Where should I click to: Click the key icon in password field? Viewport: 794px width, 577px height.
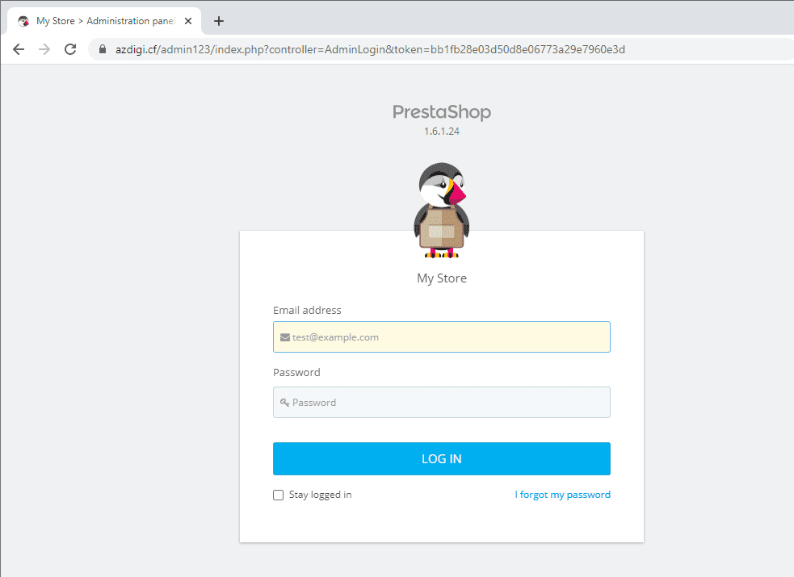(x=285, y=403)
